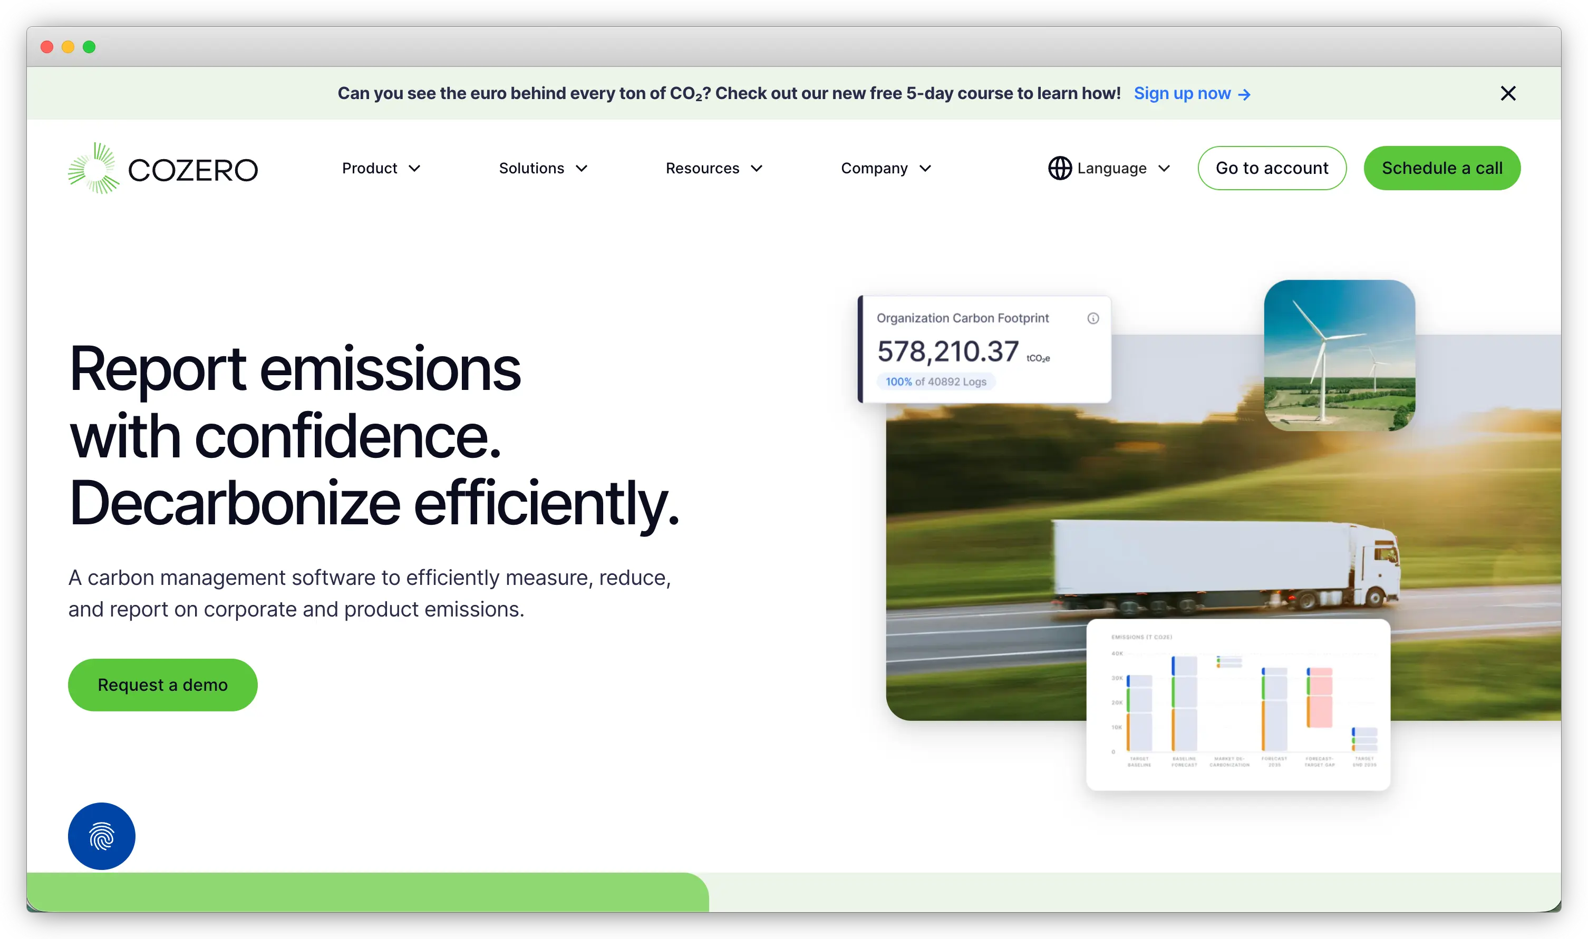The width and height of the screenshot is (1588, 939).
Task: Expand the Product dropdown chevron
Action: pyautogui.click(x=414, y=168)
